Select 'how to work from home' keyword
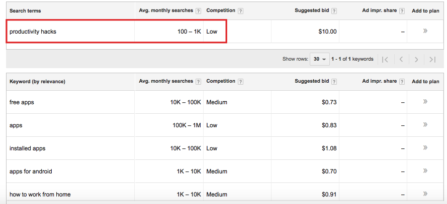Image resolution: width=447 pixels, height=204 pixels. [40, 194]
